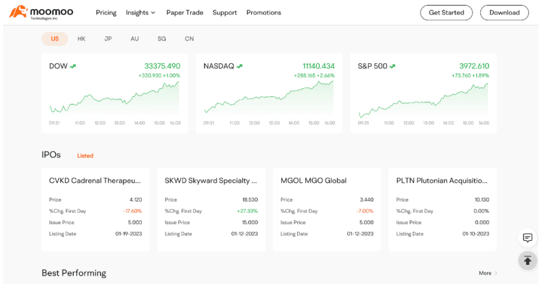Click the -17.60% first day change
The image size is (548, 289).
(x=132, y=211)
